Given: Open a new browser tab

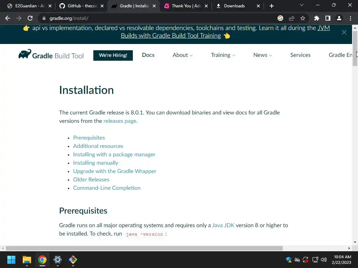Looking at the screenshot, I should [x=271, y=6].
